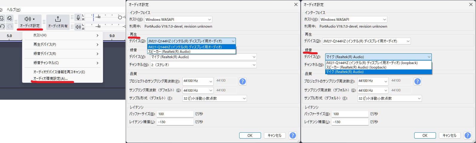
Task: Click the blue help icon beside project sample rate in middle dialog
Action: 242,81
